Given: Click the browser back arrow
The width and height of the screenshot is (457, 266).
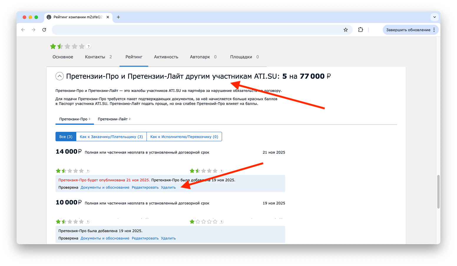Looking at the screenshot, I should coord(23,30).
